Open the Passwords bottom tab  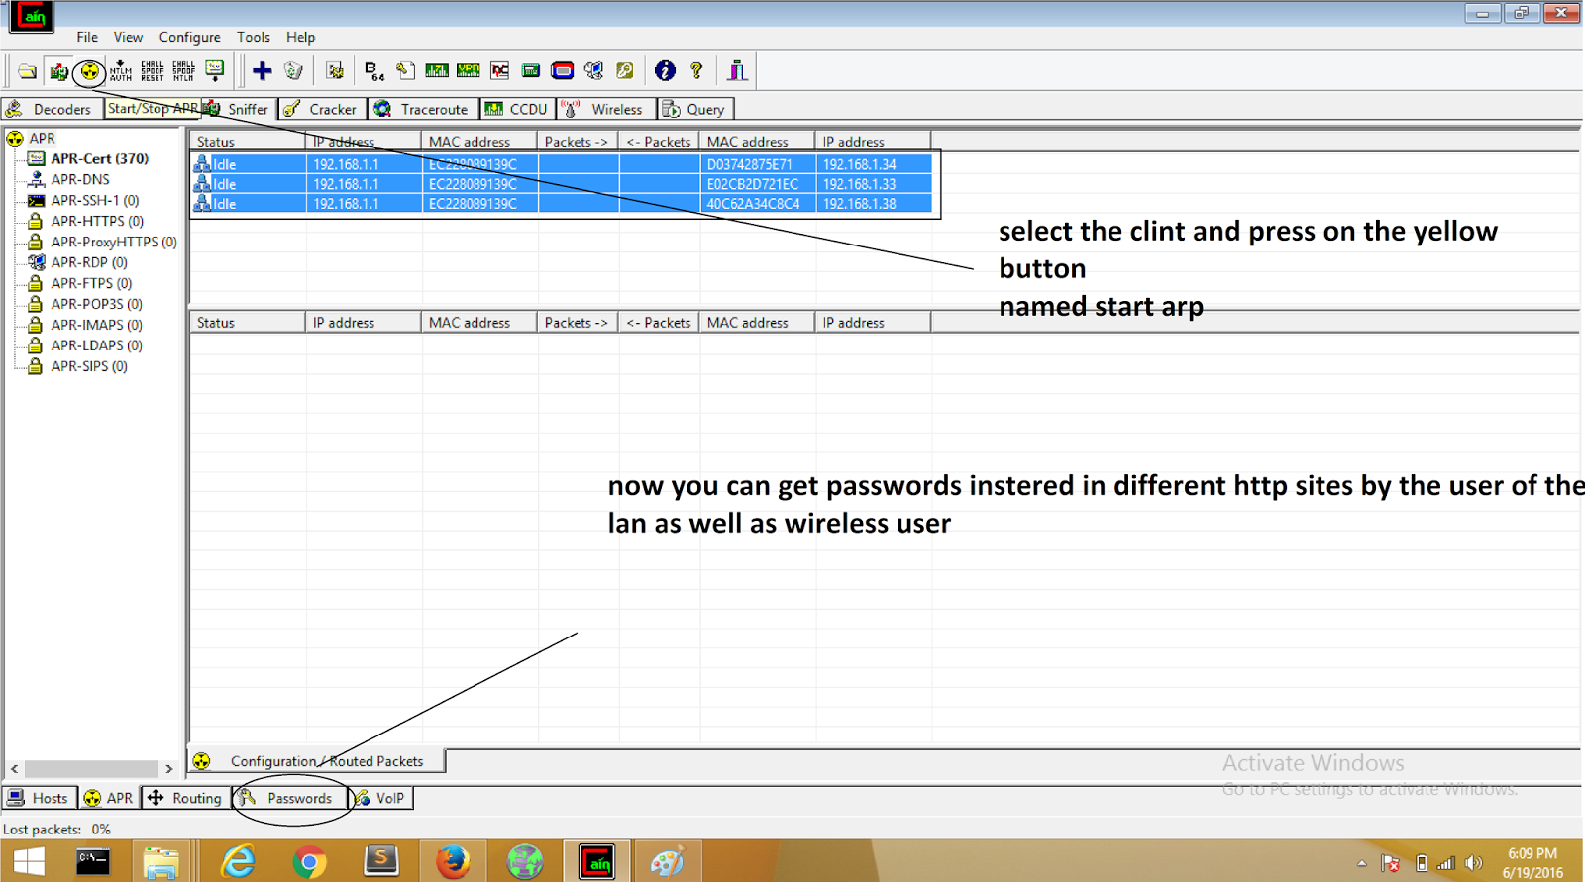pyautogui.click(x=289, y=798)
